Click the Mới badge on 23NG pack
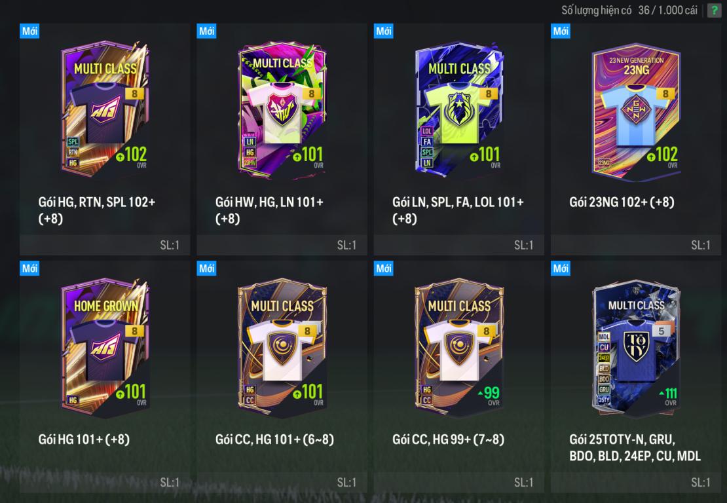The height and width of the screenshot is (503, 727). coord(561,31)
